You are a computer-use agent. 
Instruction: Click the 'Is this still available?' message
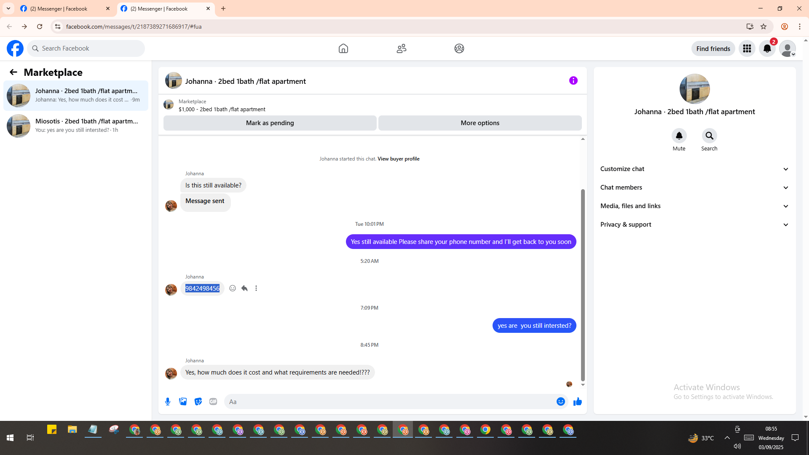point(213,185)
